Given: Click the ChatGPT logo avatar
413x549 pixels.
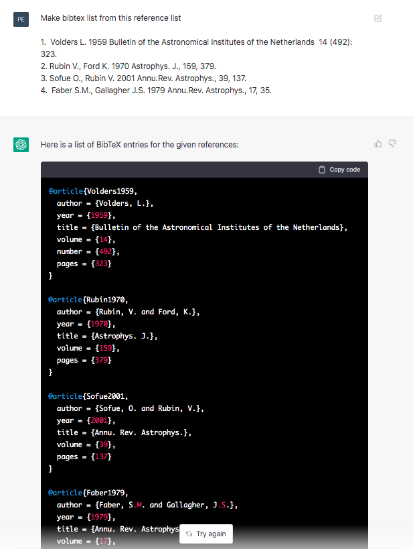Looking at the screenshot, I should point(21,145).
